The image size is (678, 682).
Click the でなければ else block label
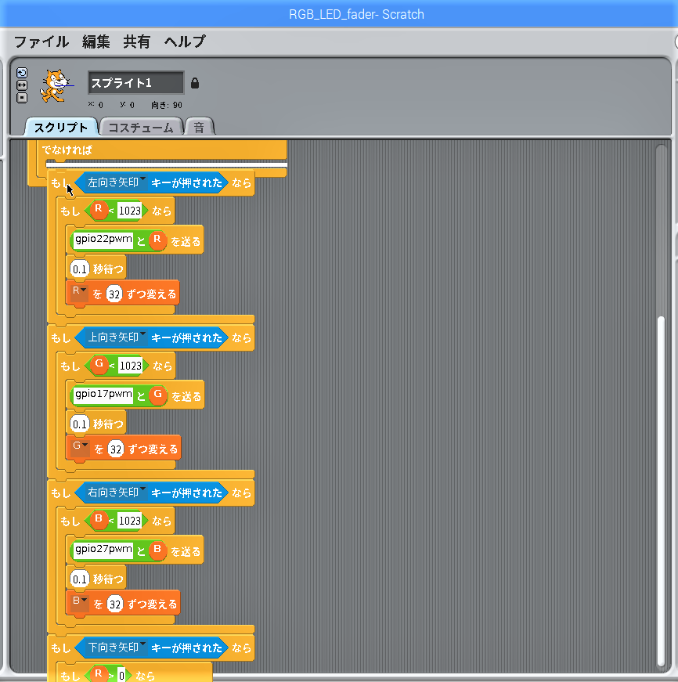(x=67, y=150)
